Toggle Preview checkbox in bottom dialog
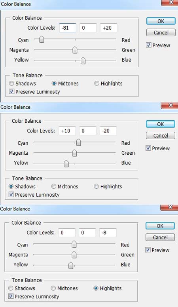This screenshot has height=307, width=178. click(x=148, y=250)
